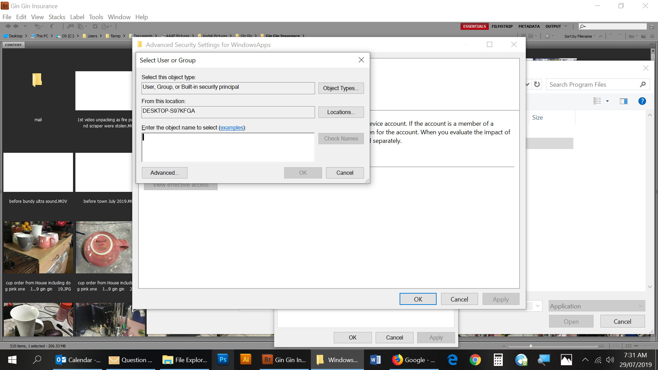This screenshot has height=370, width=658.
Task: Expand the chevron after OS (C:) in path
Action: click(78, 36)
